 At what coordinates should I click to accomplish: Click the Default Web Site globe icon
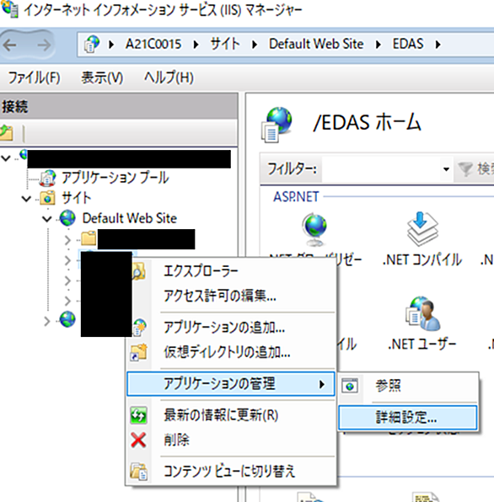pyautogui.click(x=67, y=218)
